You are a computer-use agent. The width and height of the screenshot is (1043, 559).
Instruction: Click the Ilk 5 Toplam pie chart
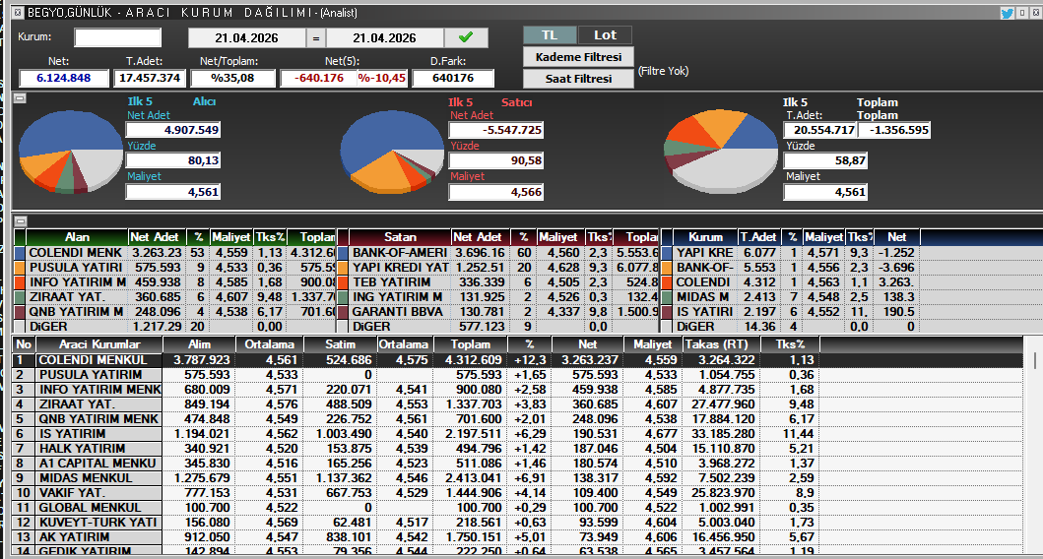[x=721, y=152]
